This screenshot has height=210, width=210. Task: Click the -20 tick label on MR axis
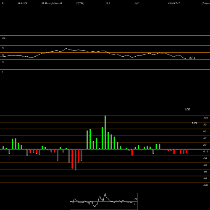point(205,158)
